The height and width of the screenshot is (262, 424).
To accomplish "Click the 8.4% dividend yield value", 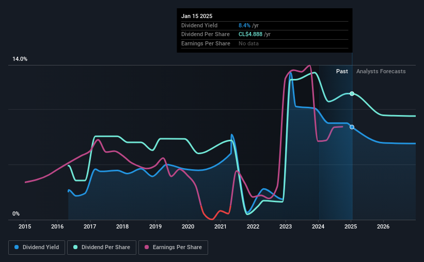I will 244,25.
